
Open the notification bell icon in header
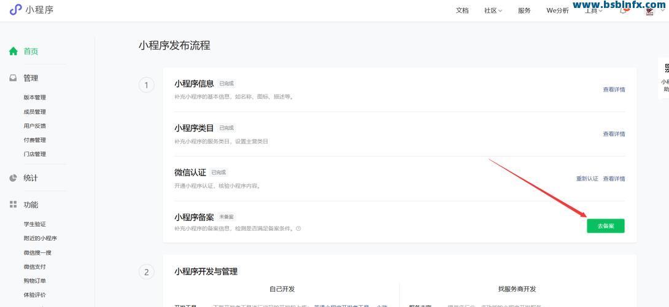click(x=624, y=10)
